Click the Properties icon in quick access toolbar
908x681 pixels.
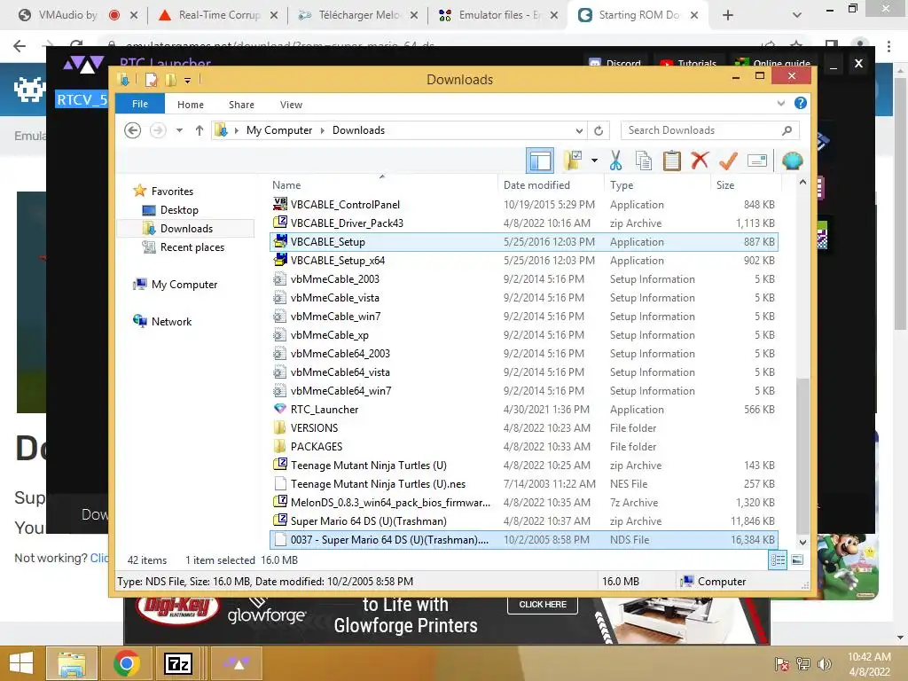(151, 79)
